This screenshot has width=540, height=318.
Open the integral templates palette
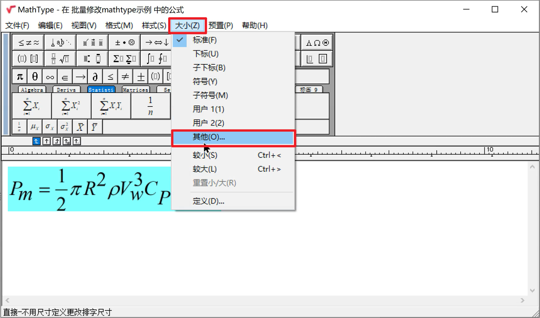point(156,59)
